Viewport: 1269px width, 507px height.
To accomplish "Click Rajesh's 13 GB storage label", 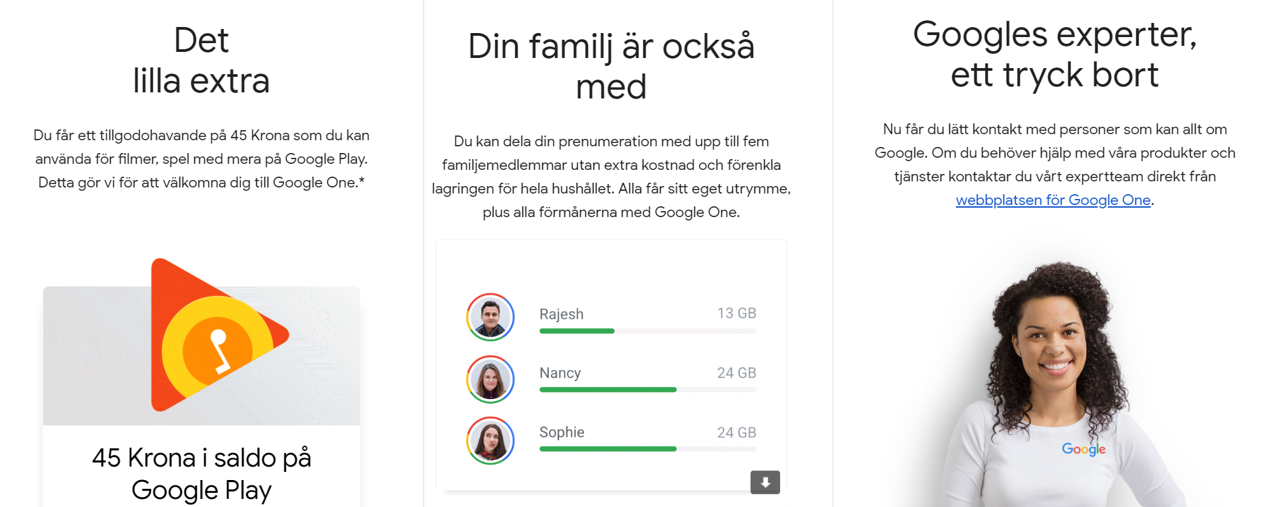I will coord(736,314).
